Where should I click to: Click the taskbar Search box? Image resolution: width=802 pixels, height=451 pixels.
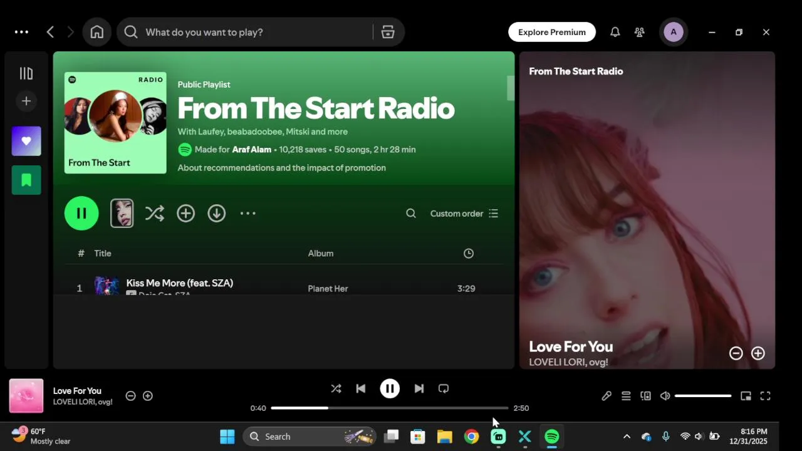point(310,437)
